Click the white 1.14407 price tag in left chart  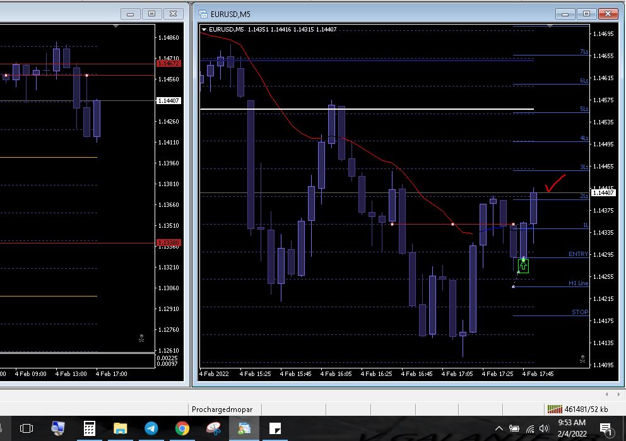[169, 100]
